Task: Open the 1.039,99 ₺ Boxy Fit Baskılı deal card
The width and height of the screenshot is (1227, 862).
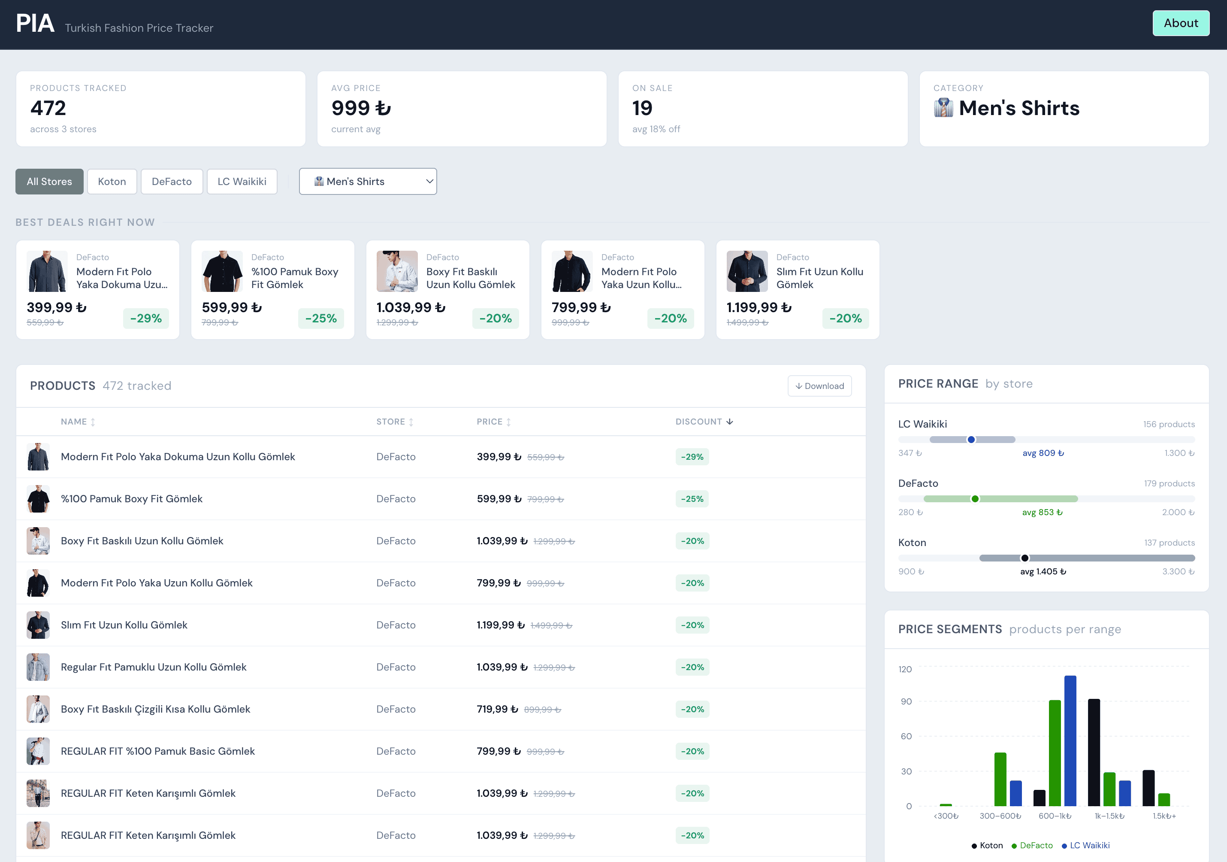Action: (448, 289)
